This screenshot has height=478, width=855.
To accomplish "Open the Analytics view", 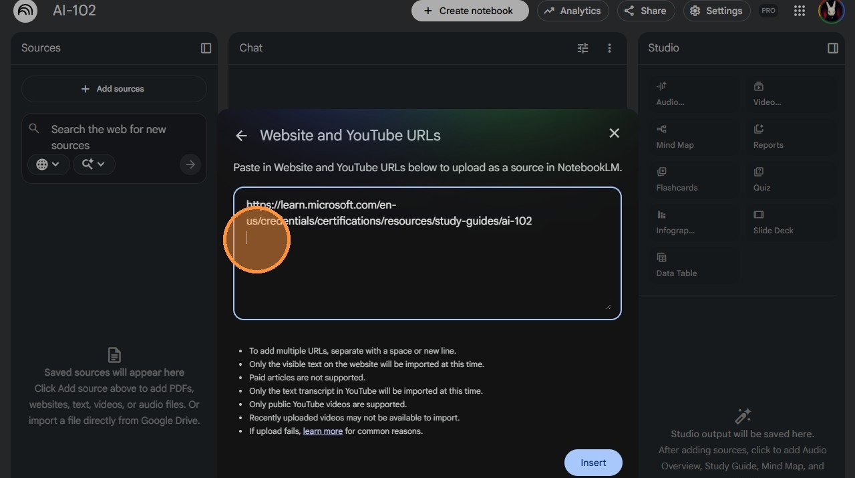I will (x=572, y=11).
